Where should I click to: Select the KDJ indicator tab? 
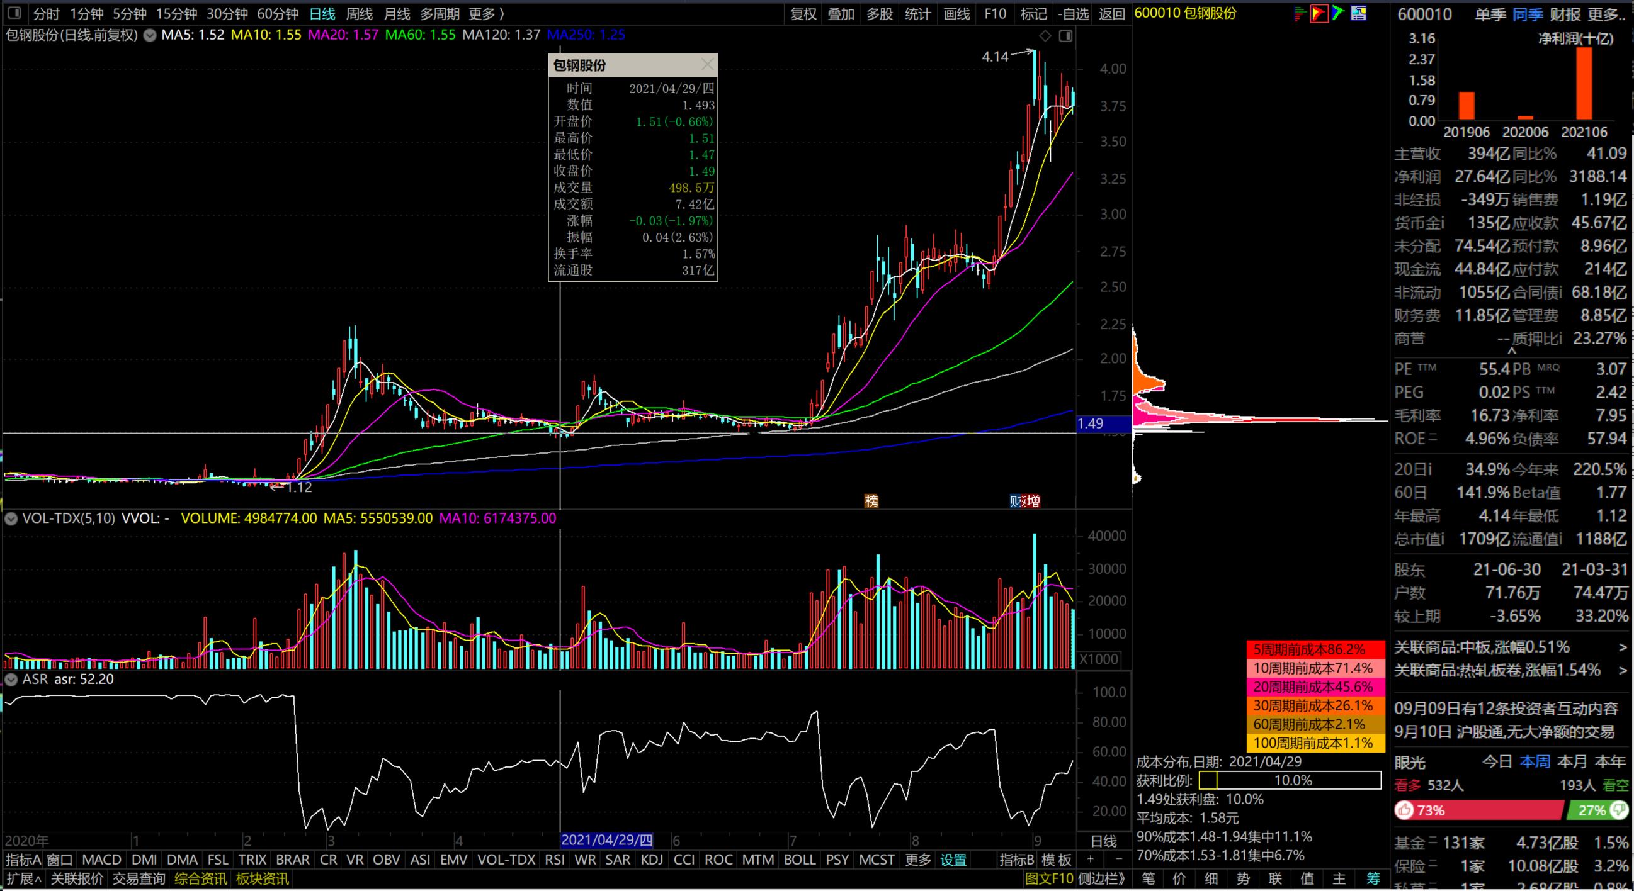(x=652, y=860)
